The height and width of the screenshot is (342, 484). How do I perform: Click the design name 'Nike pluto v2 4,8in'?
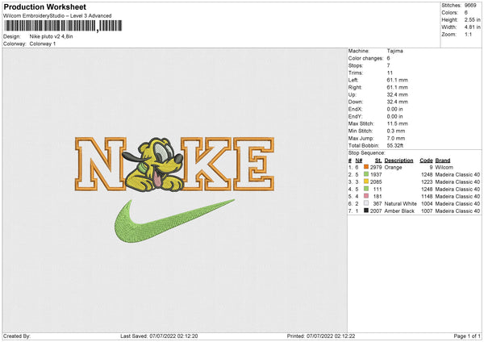tap(52, 36)
